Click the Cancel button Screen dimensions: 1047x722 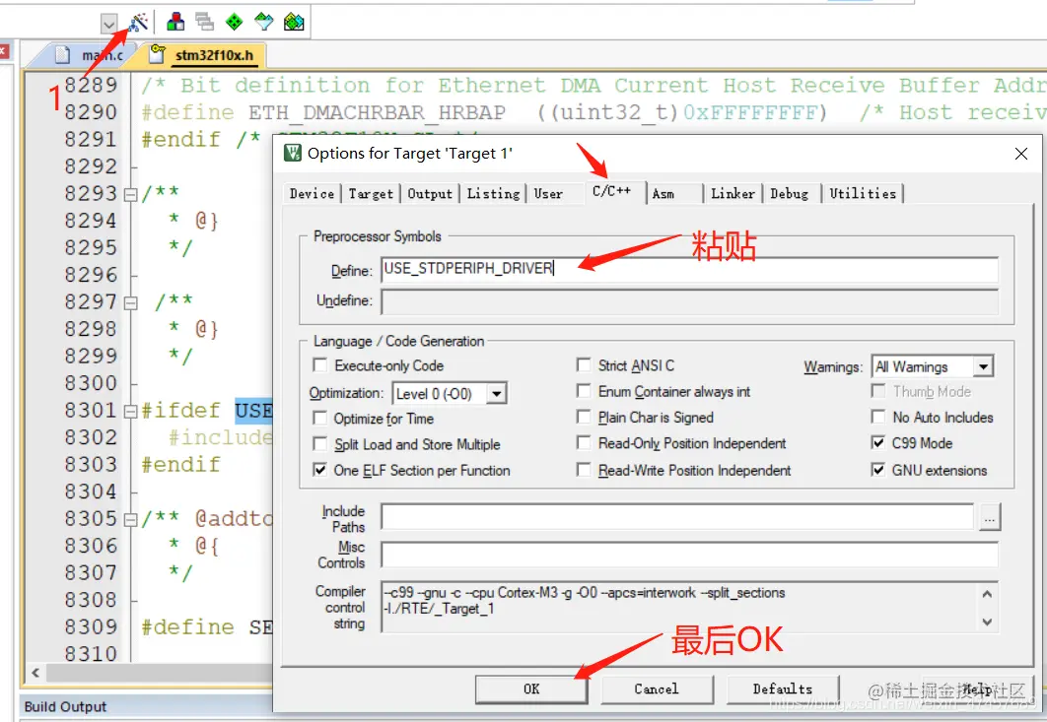[657, 689]
